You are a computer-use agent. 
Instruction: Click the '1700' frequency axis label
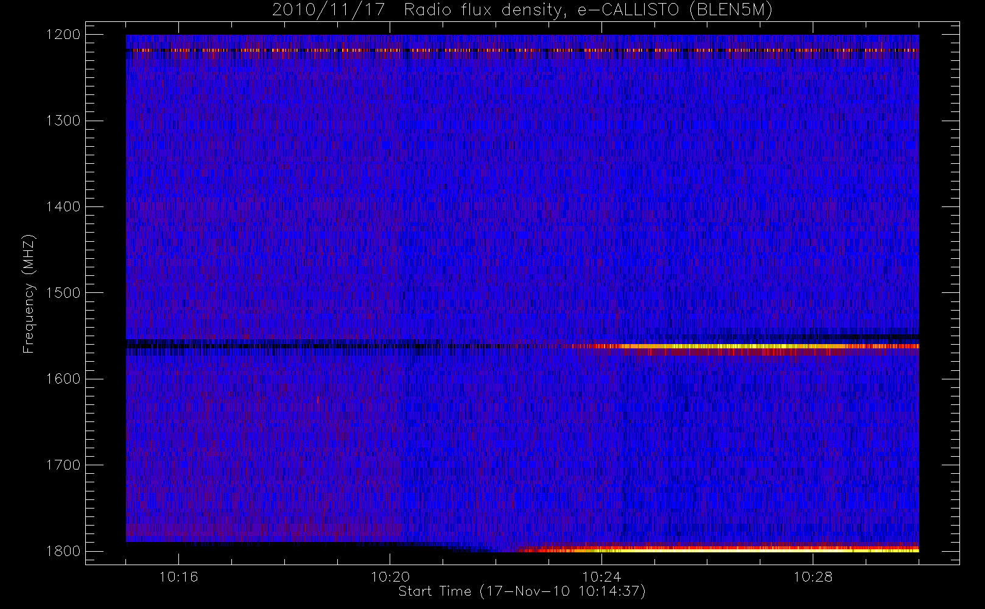pos(63,465)
